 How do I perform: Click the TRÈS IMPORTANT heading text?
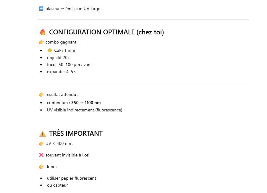[76, 134]
